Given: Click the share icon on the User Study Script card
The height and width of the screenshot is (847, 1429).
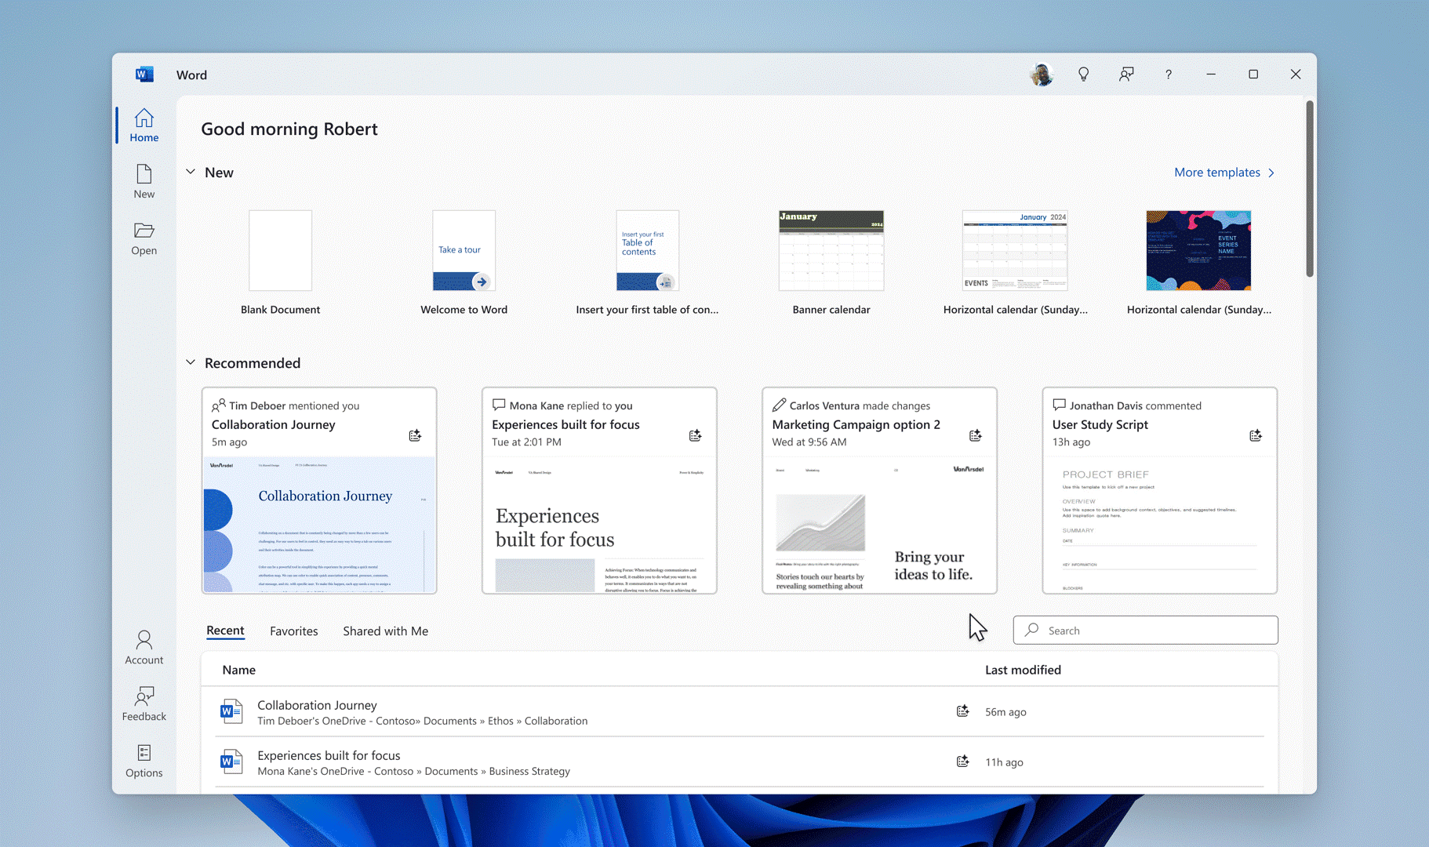Looking at the screenshot, I should coord(1255,435).
